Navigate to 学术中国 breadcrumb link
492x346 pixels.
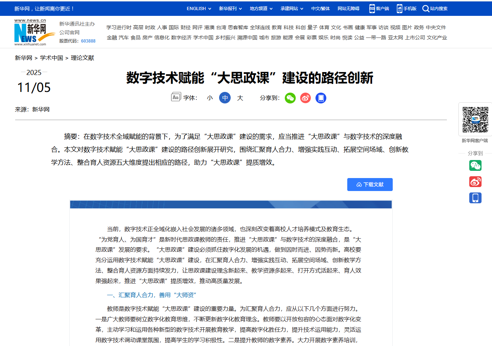(51, 58)
